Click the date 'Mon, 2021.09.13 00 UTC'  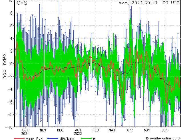coord(149,3)
